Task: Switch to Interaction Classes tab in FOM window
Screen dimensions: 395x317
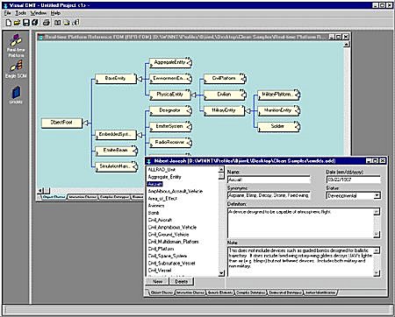Action: [x=83, y=197]
